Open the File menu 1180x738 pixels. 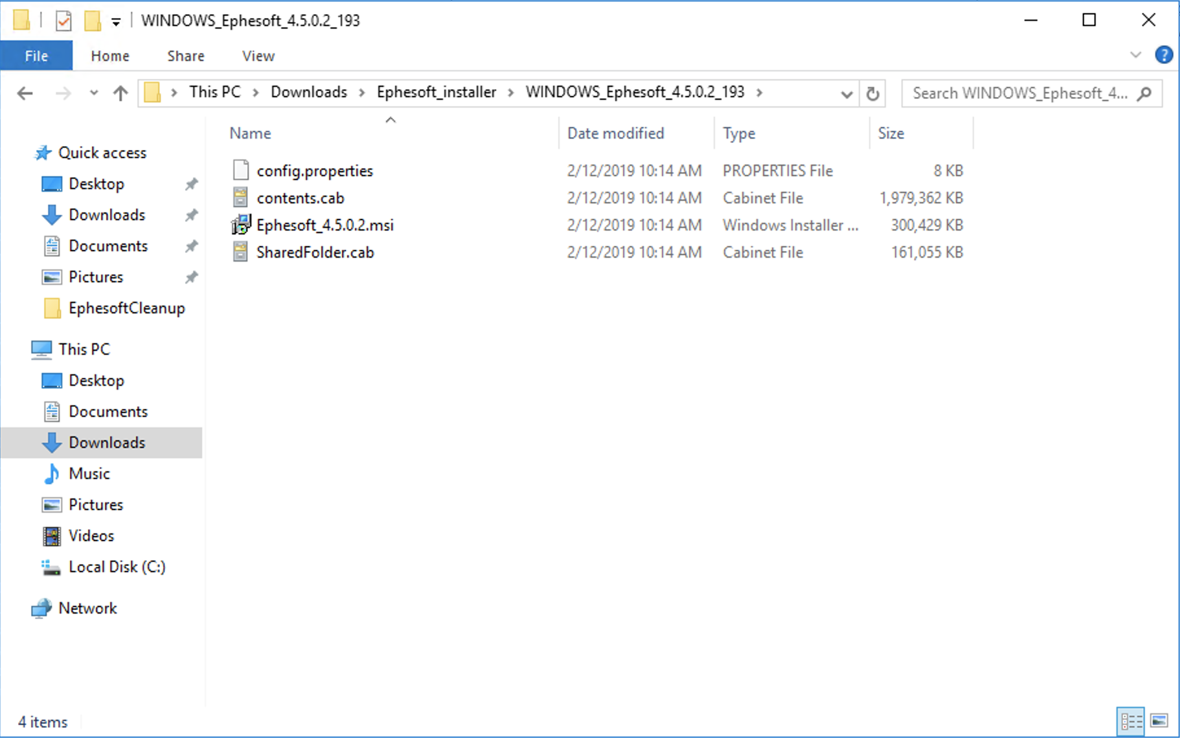(x=36, y=56)
